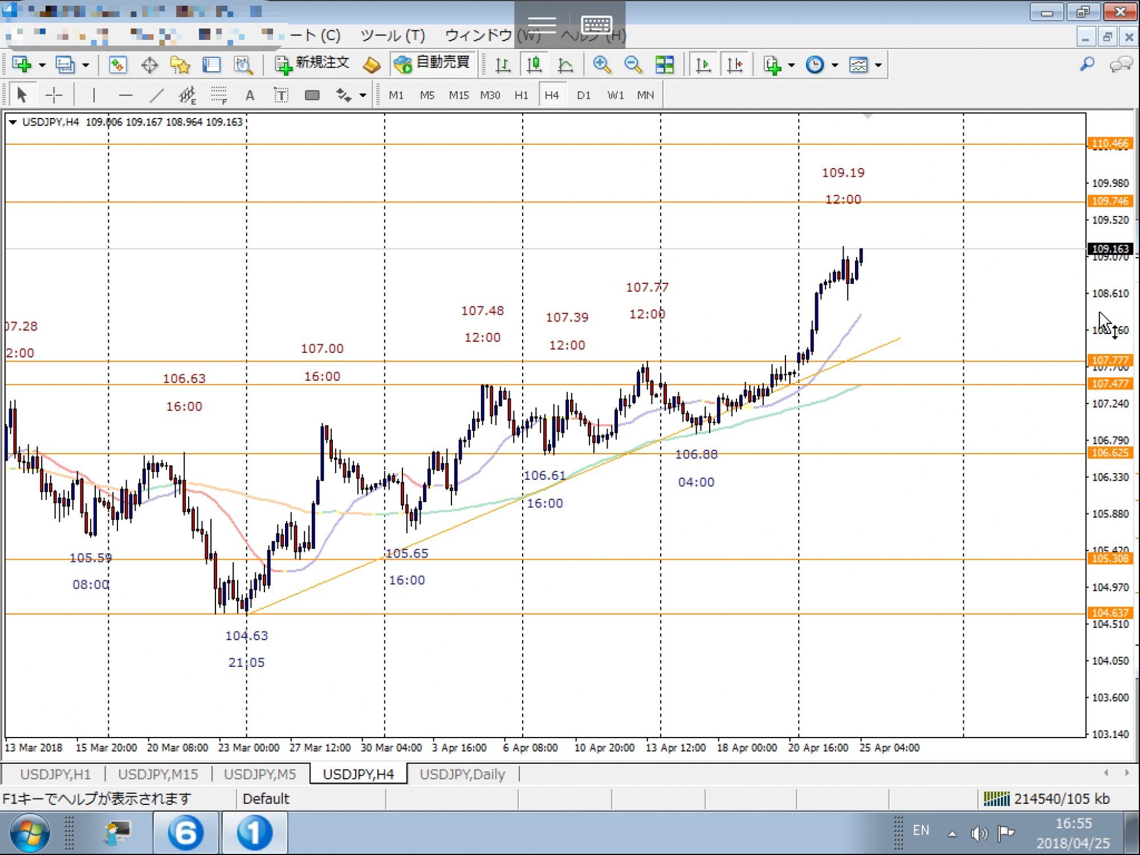
Task: Select the Equidistant Channel tool
Action: [x=188, y=95]
